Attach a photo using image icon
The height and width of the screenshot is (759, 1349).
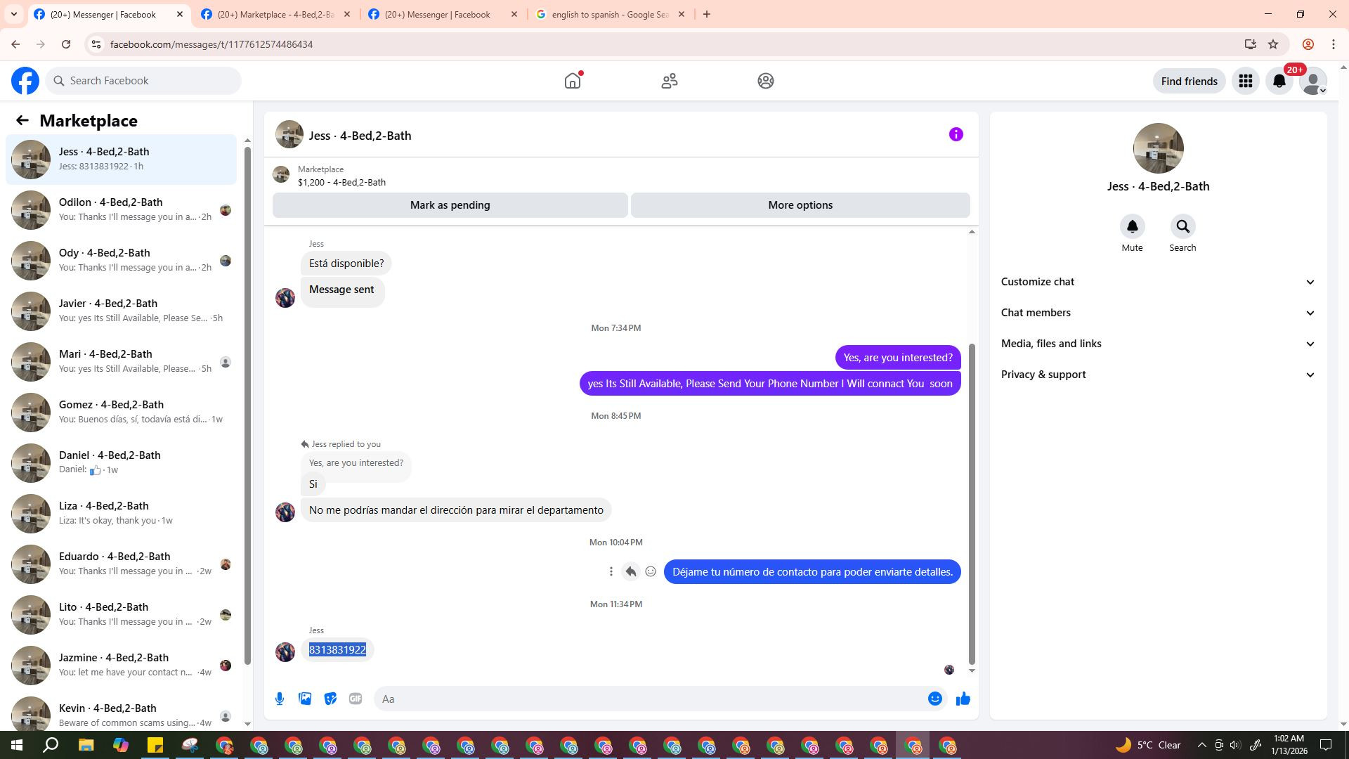[305, 699]
